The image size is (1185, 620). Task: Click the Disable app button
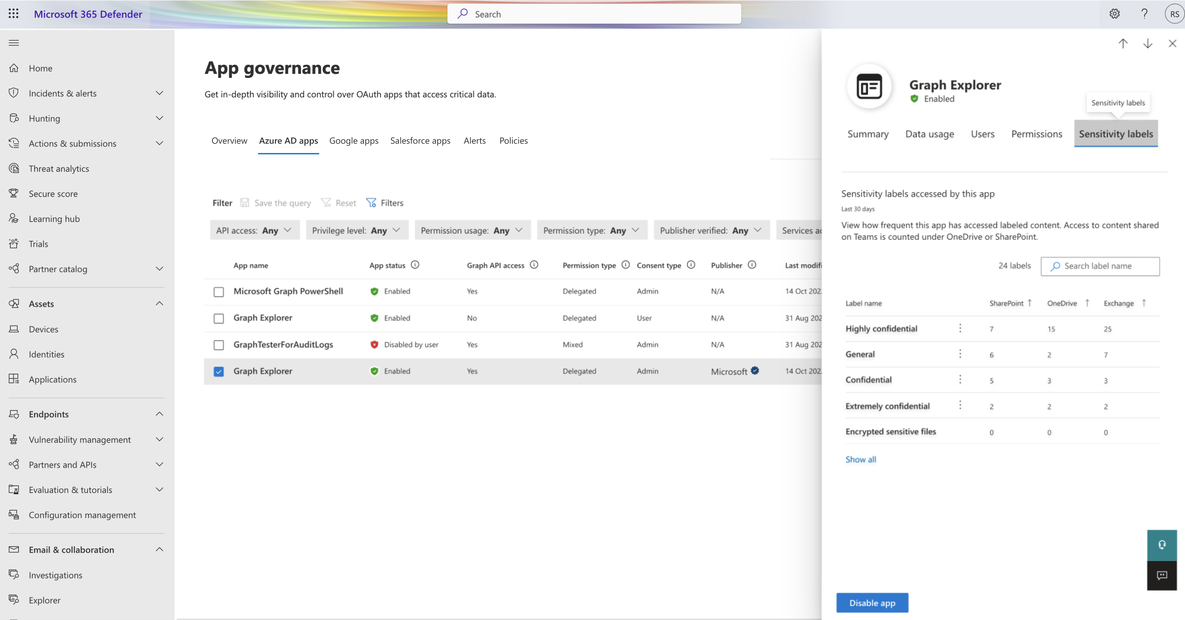pyautogui.click(x=872, y=603)
